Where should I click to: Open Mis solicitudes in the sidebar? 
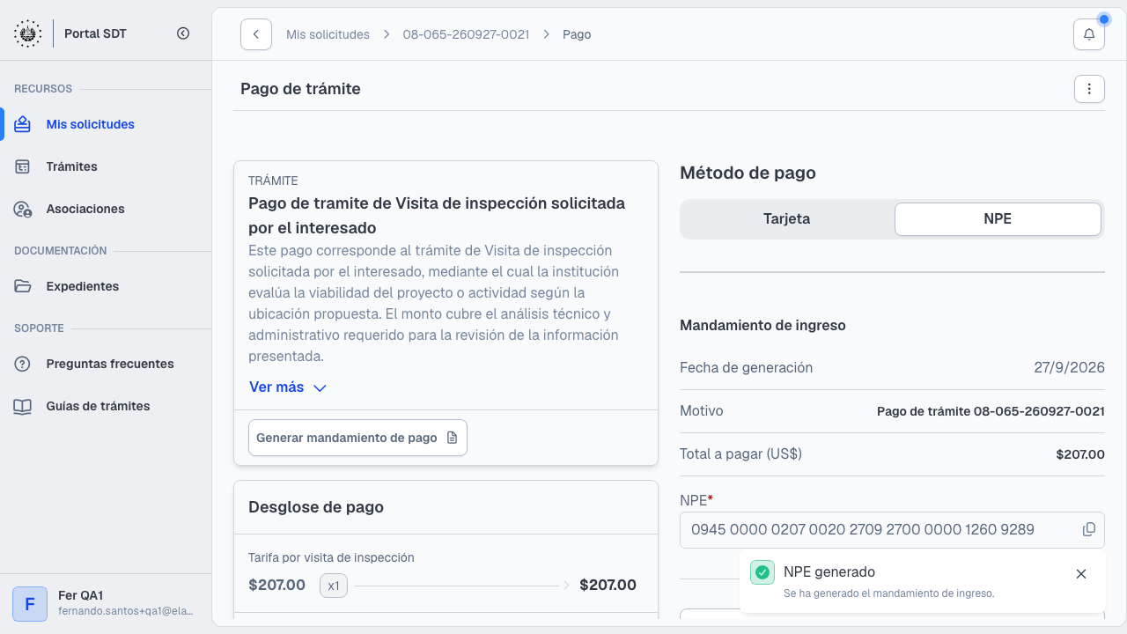106,124
